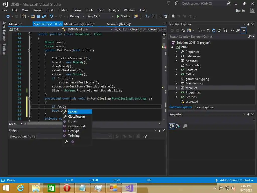
Task: Switch to the Team Explorer tab
Action: coord(204,107)
